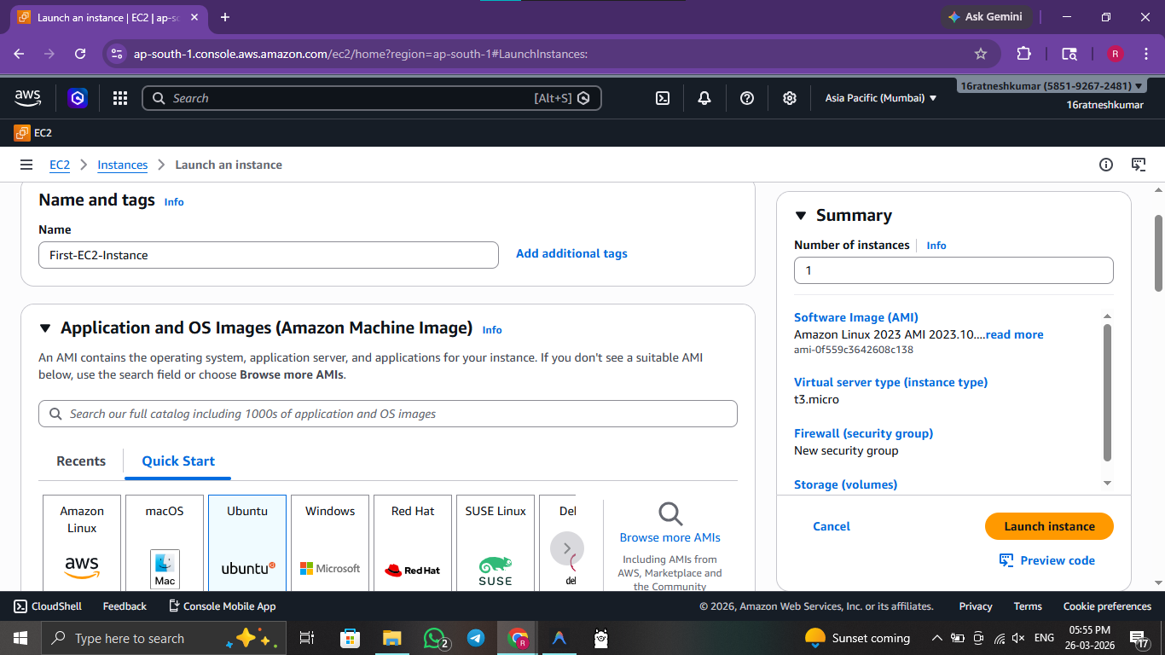Open the side navigation hamburger menu
Viewport: 1165px width, 655px height.
[x=26, y=165]
